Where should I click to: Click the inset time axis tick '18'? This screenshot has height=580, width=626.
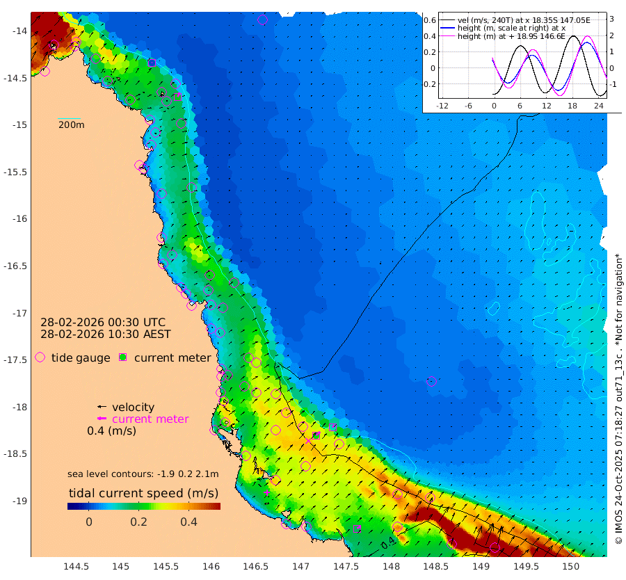[x=572, y=106]
